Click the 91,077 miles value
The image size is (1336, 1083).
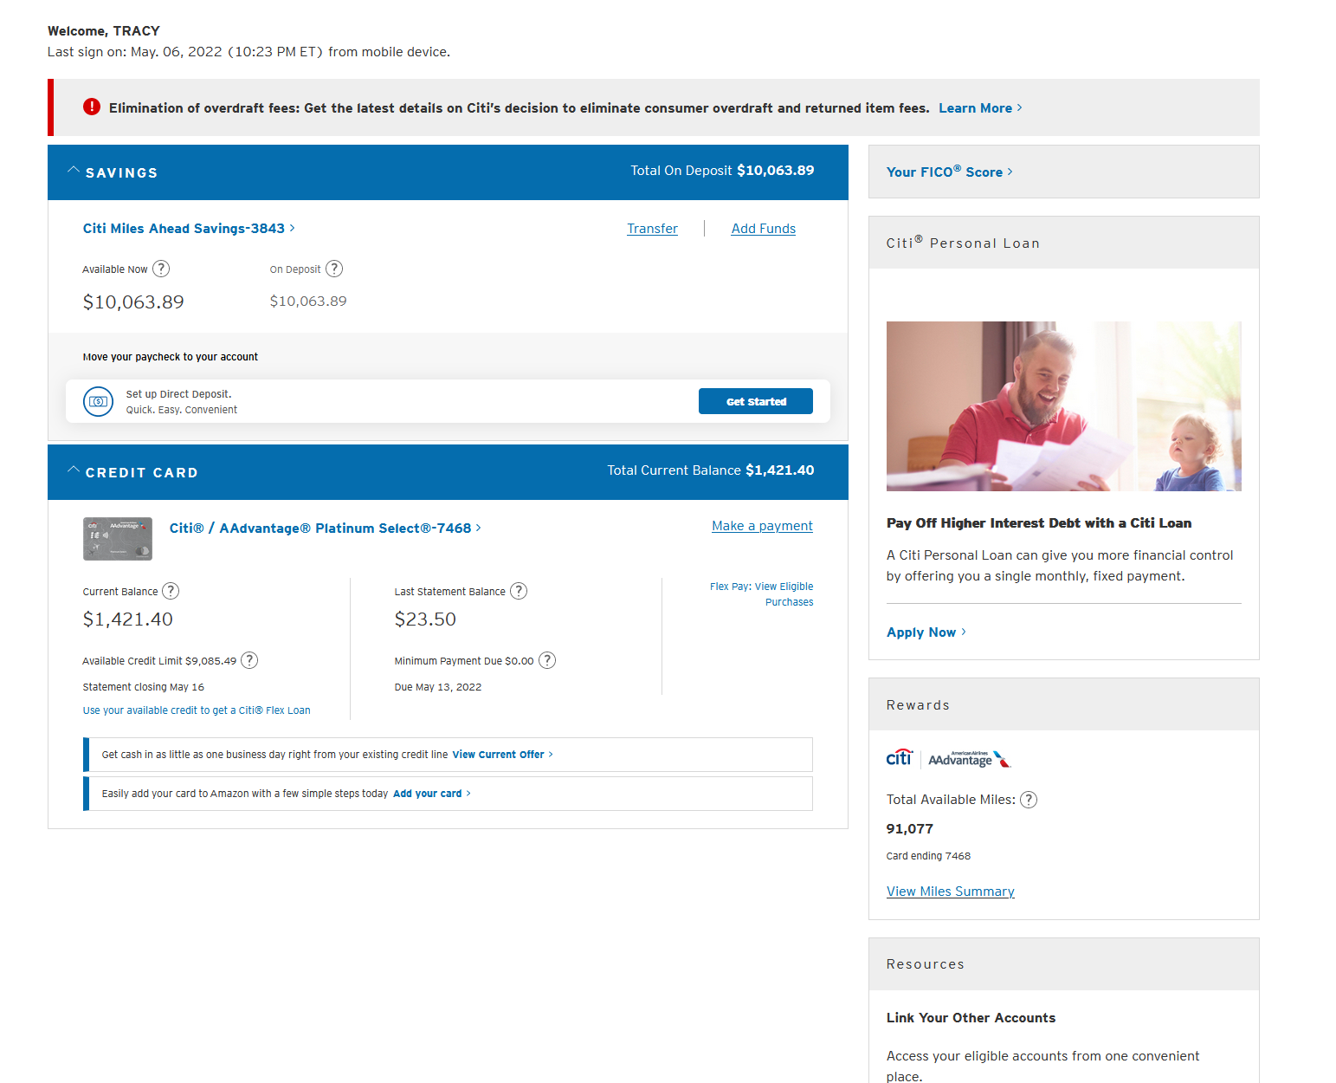click(910, 829)
